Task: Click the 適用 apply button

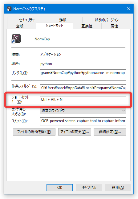Action: click(x=118, y=188)
